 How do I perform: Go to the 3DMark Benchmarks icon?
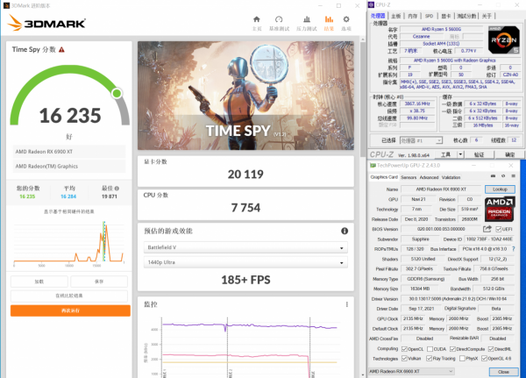pyautogui.click(x=279, y=18)
